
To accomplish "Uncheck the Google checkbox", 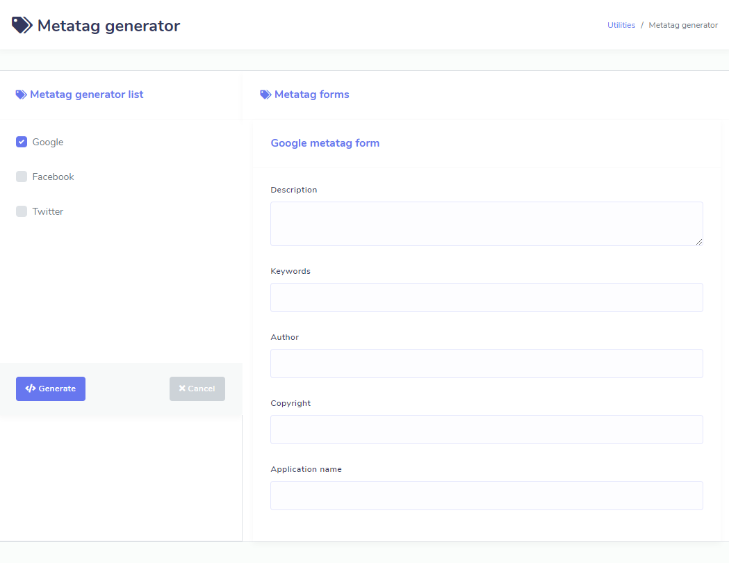I will (x=22, y=142).
